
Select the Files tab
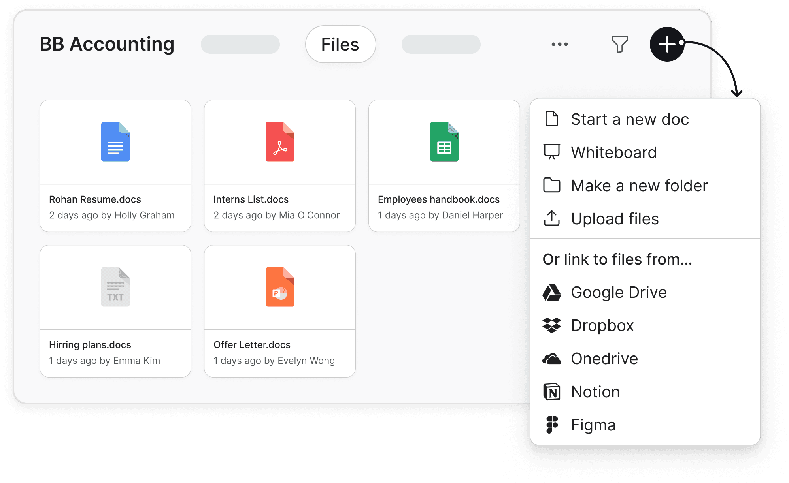click(x=340, y=44)
